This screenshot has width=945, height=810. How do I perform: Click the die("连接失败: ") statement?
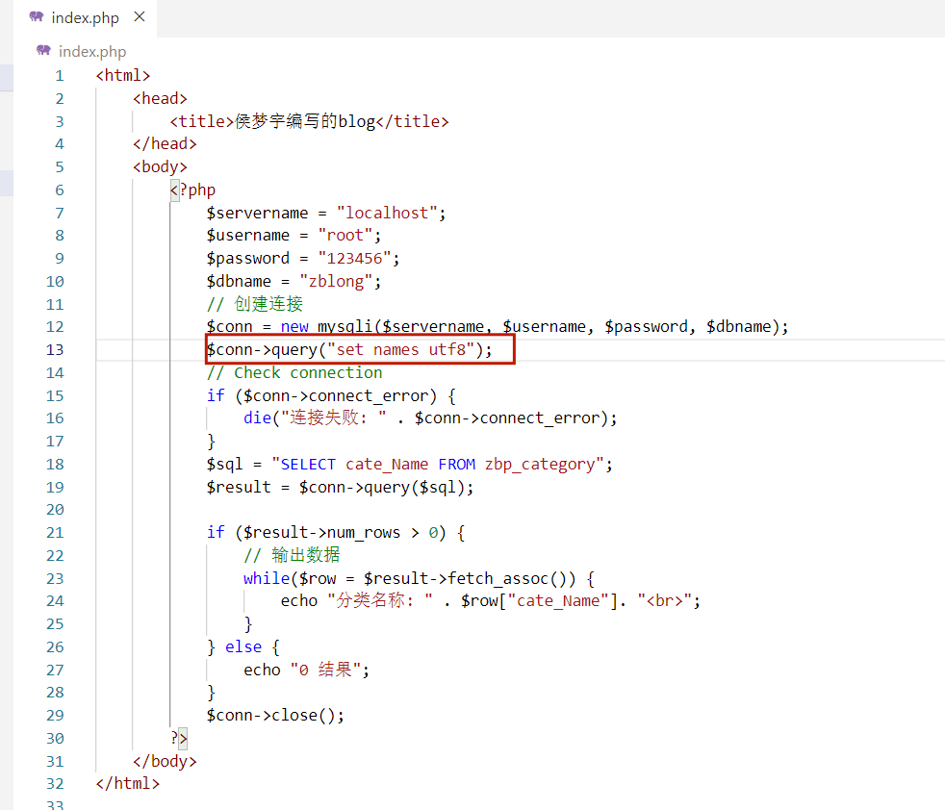pos(430,418)
